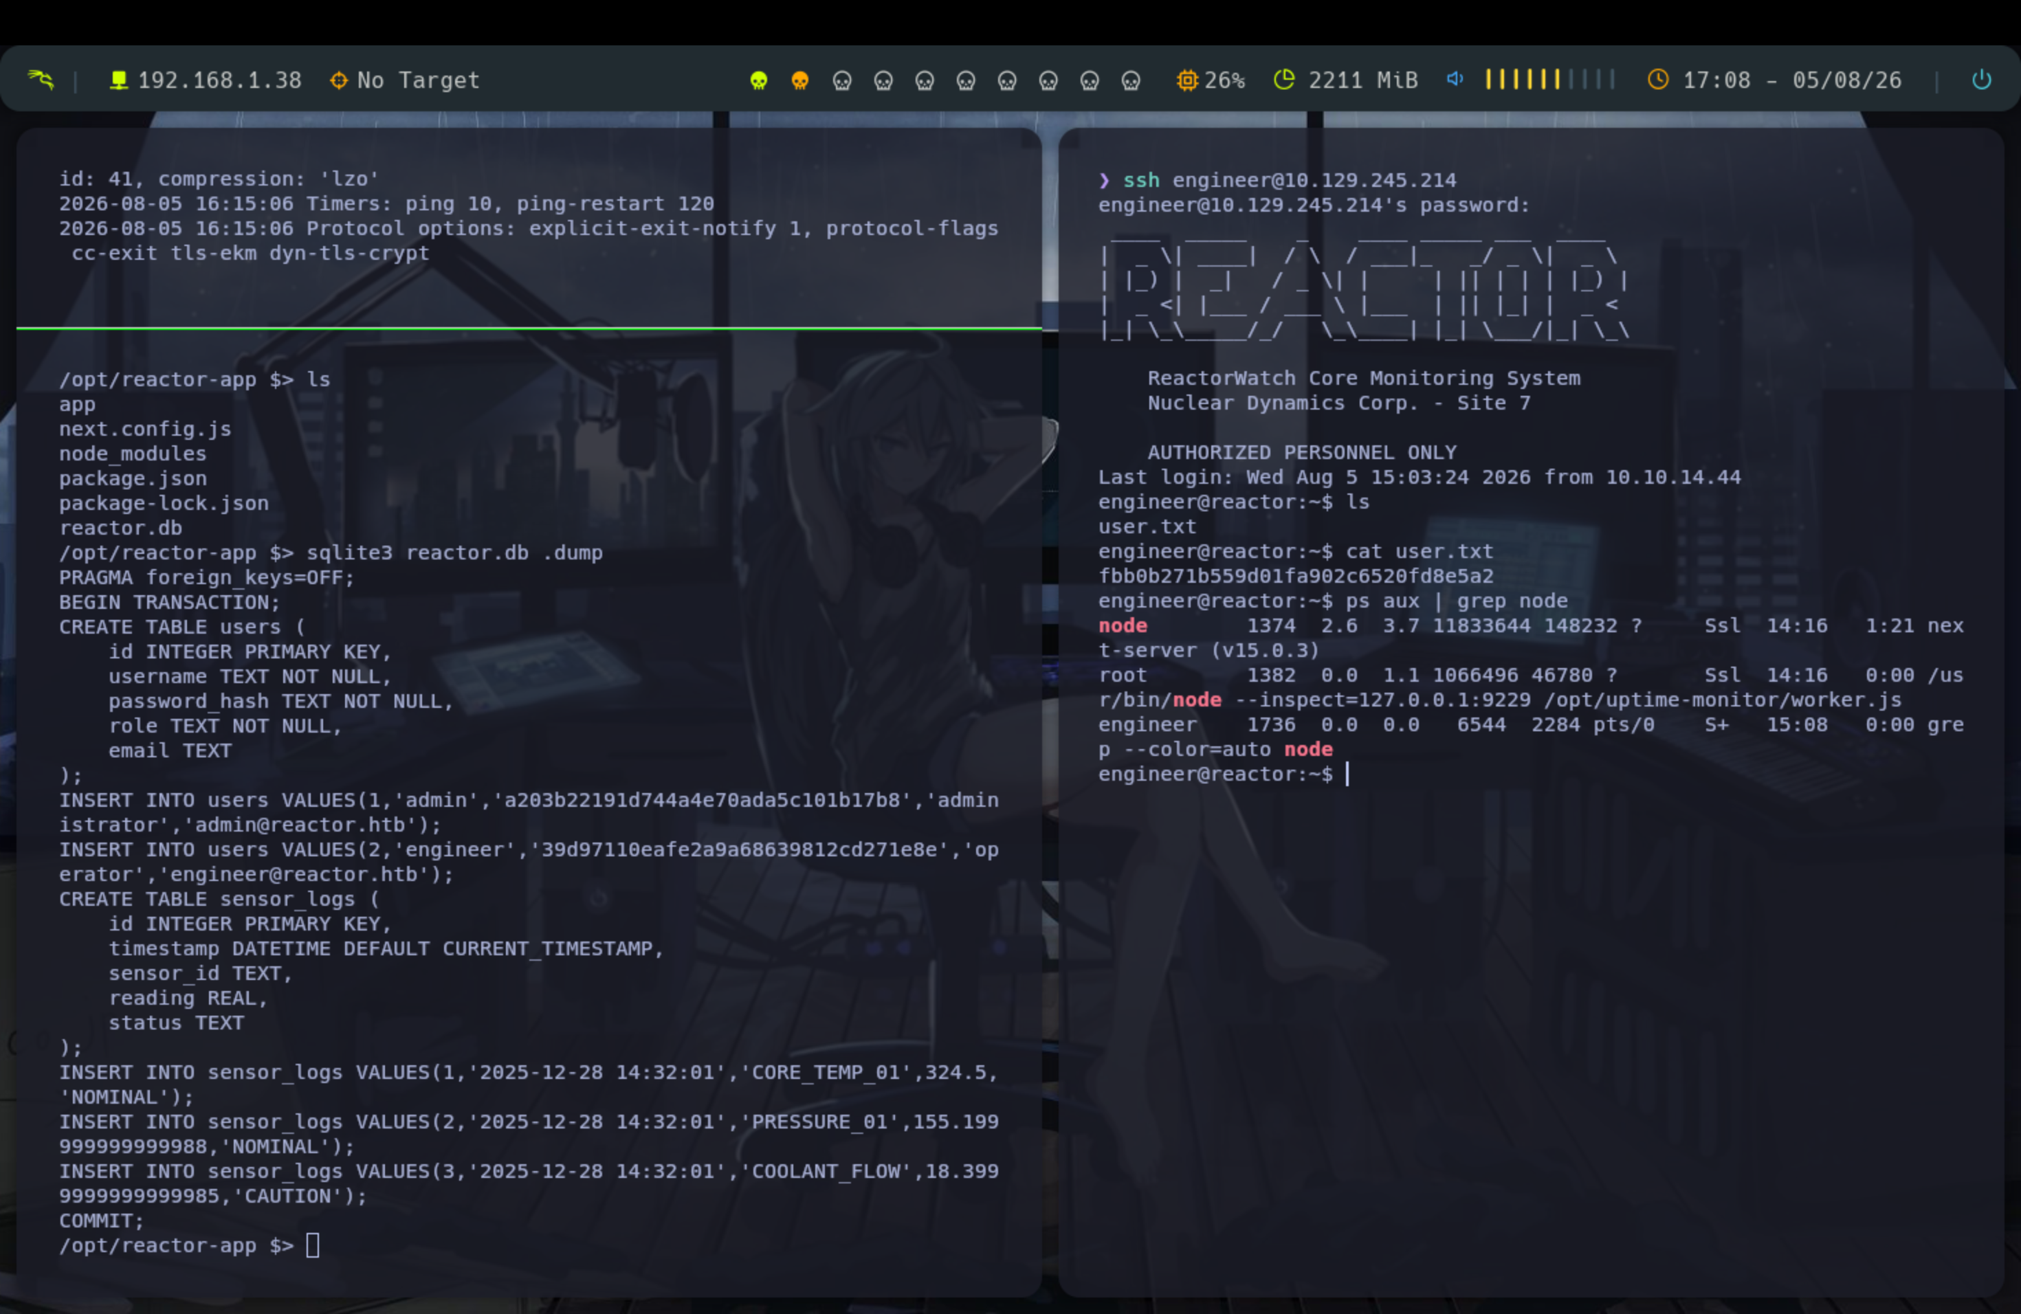Click the line "PRAGMA foreign_keys=OFF;"
Viewport: 2021px width, 1314px height.
click(x=206, y=577)
